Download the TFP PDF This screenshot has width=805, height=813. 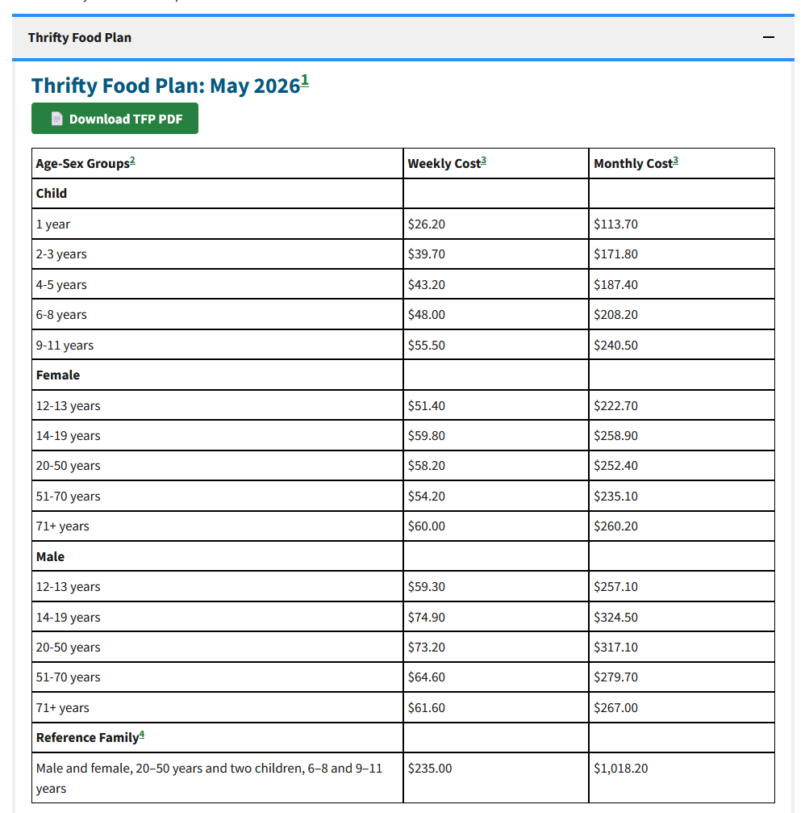[115, 119]
